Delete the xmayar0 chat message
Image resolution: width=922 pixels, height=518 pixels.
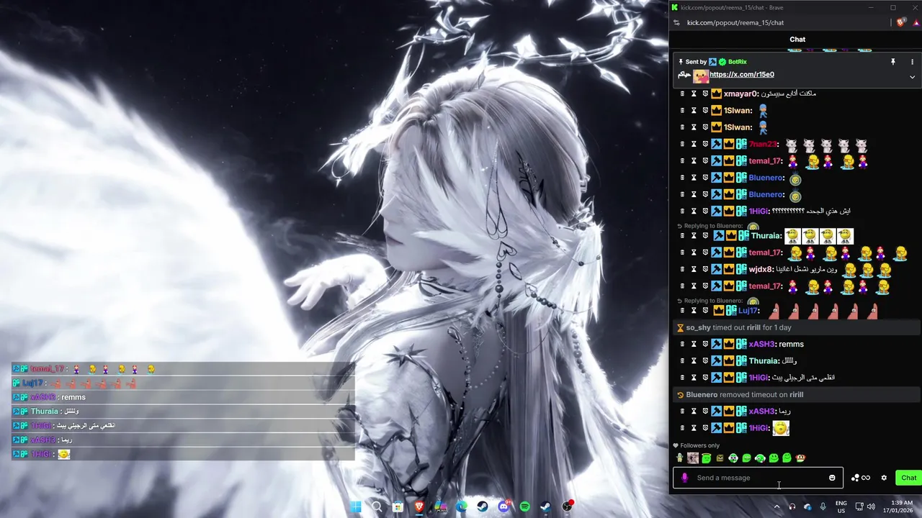682,94
